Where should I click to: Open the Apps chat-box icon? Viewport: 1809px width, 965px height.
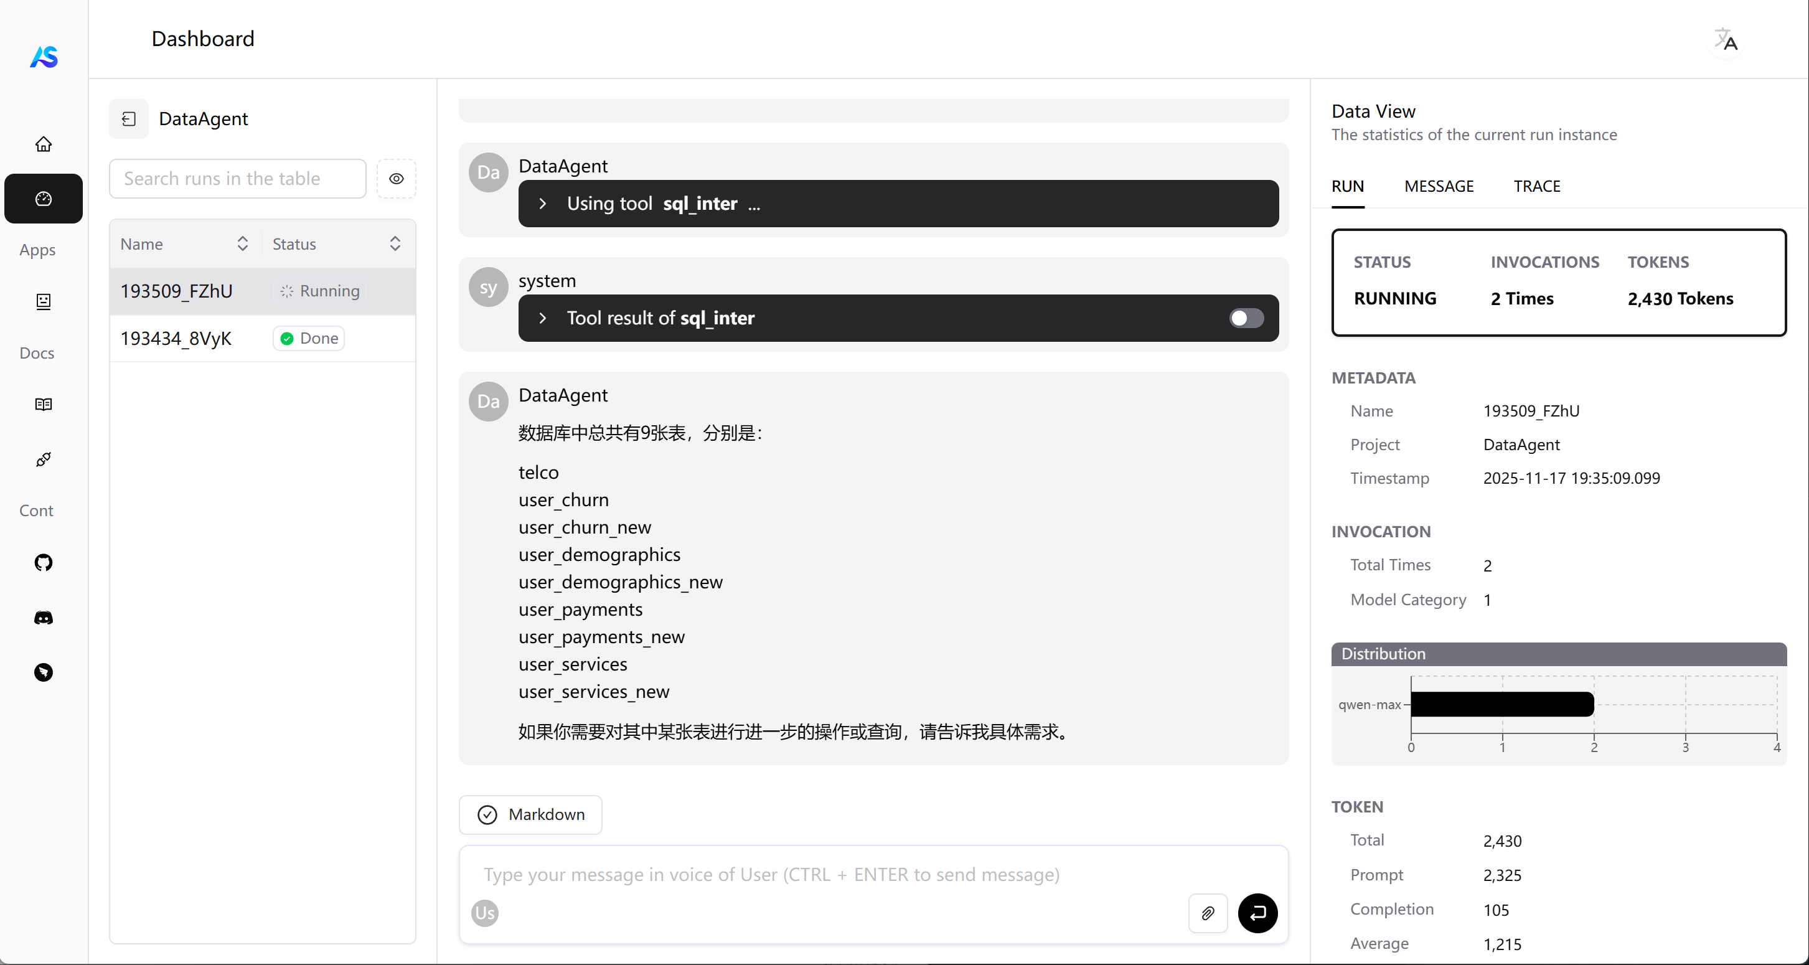[x=44, y=301]
